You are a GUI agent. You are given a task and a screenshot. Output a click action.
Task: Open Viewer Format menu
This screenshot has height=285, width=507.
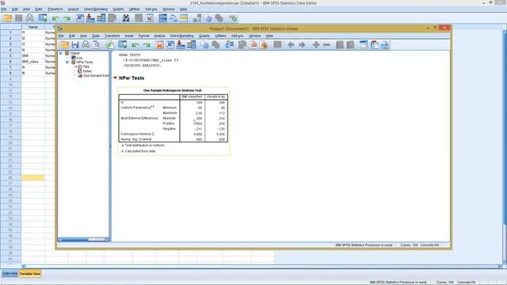(143, 36)
